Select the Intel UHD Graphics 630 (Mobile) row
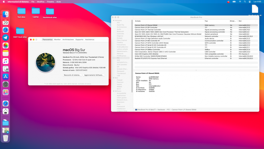 click(196, 54)
